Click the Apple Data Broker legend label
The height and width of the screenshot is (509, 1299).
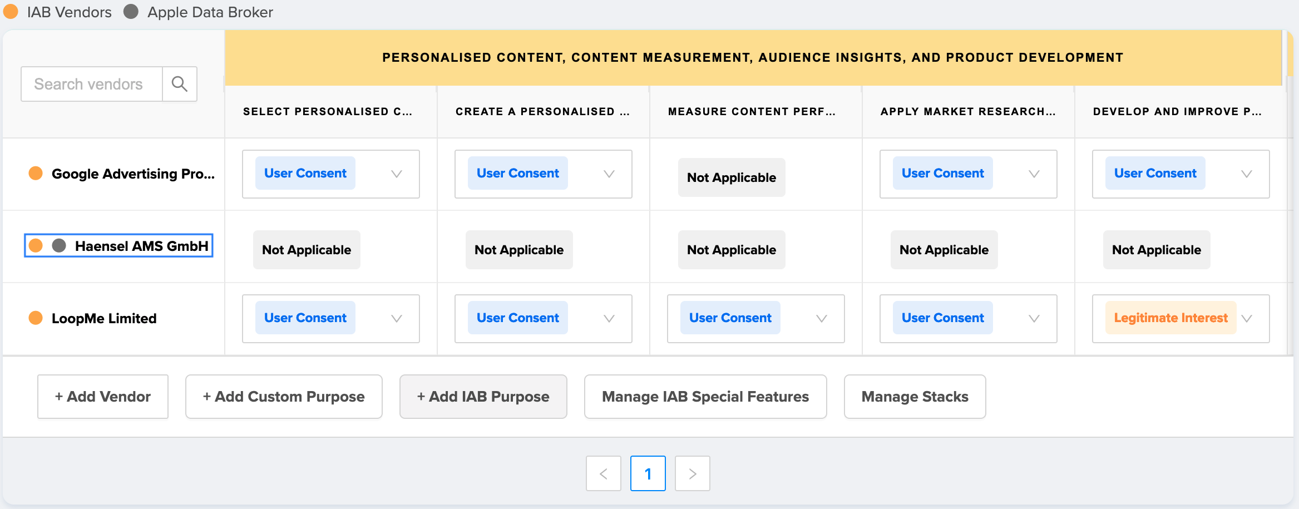pyautogui.click(x=210, y=12)
